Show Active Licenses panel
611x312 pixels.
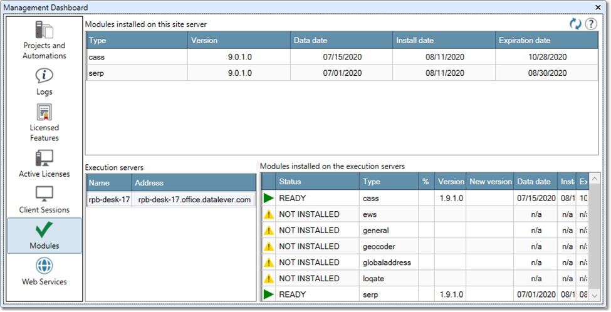[44, 163]
